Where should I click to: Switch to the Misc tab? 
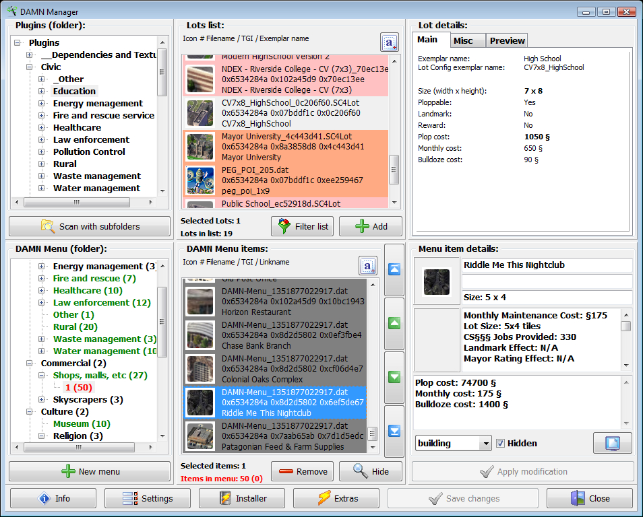pyautogui.click(x=463, y=40)
